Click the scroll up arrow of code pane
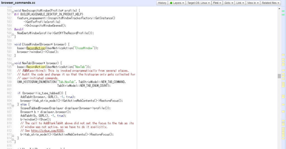This screenshot has height=149, width=286. pyautogui.click(x=279, y=9)
